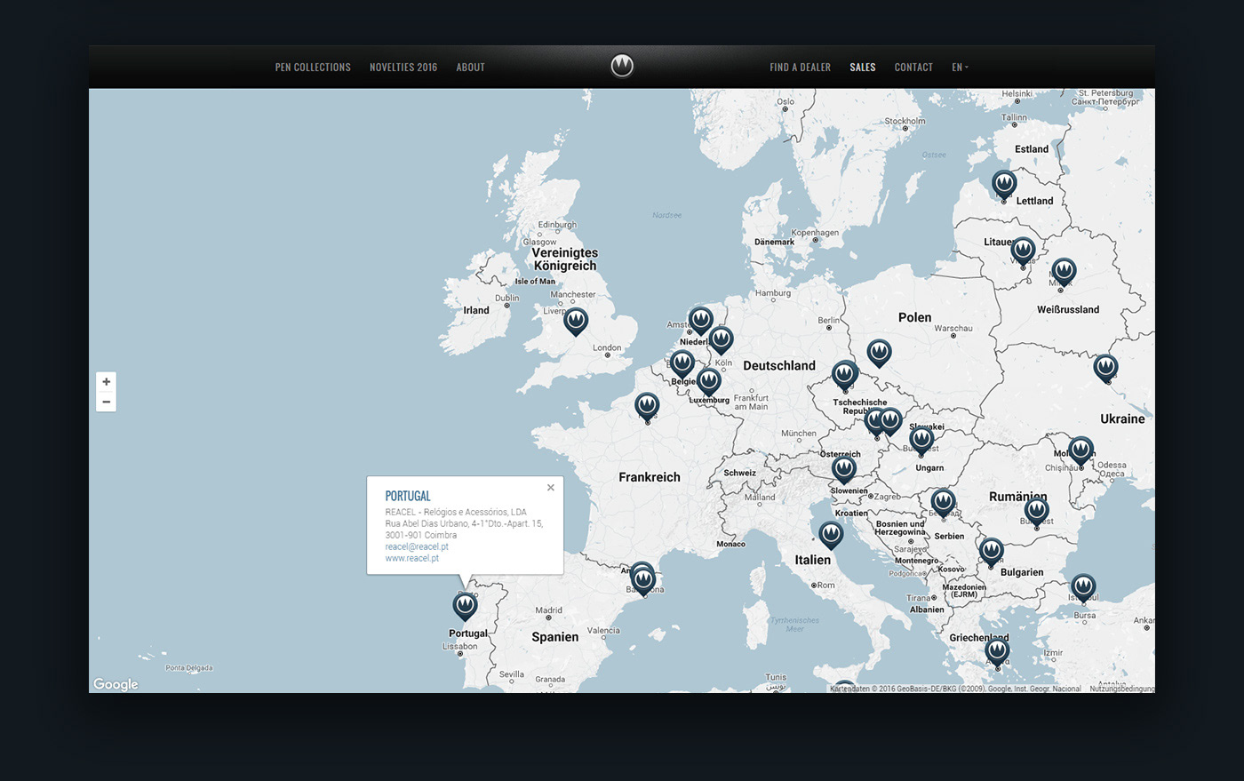
Task: Select the Portugal dealer map marker
Action: (465, 606)
